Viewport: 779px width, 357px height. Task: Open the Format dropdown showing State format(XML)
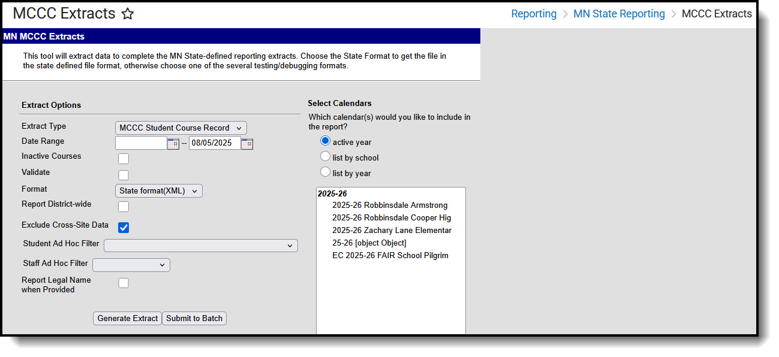159,190
